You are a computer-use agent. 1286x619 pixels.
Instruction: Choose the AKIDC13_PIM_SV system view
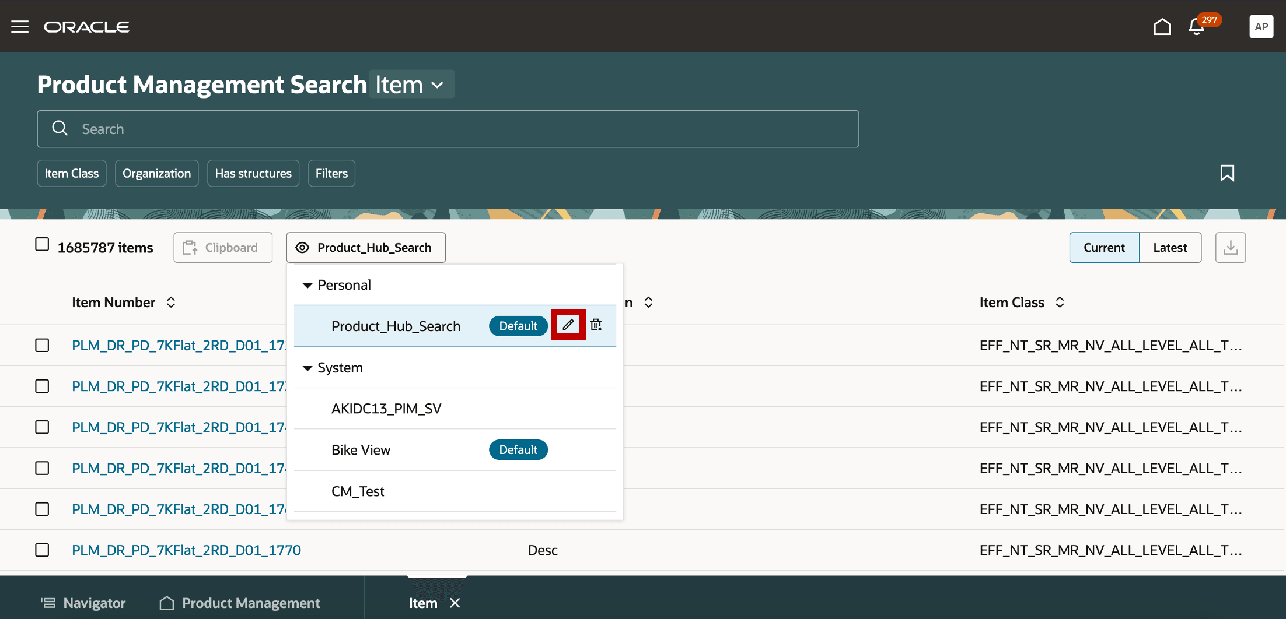tap(455, 409)
